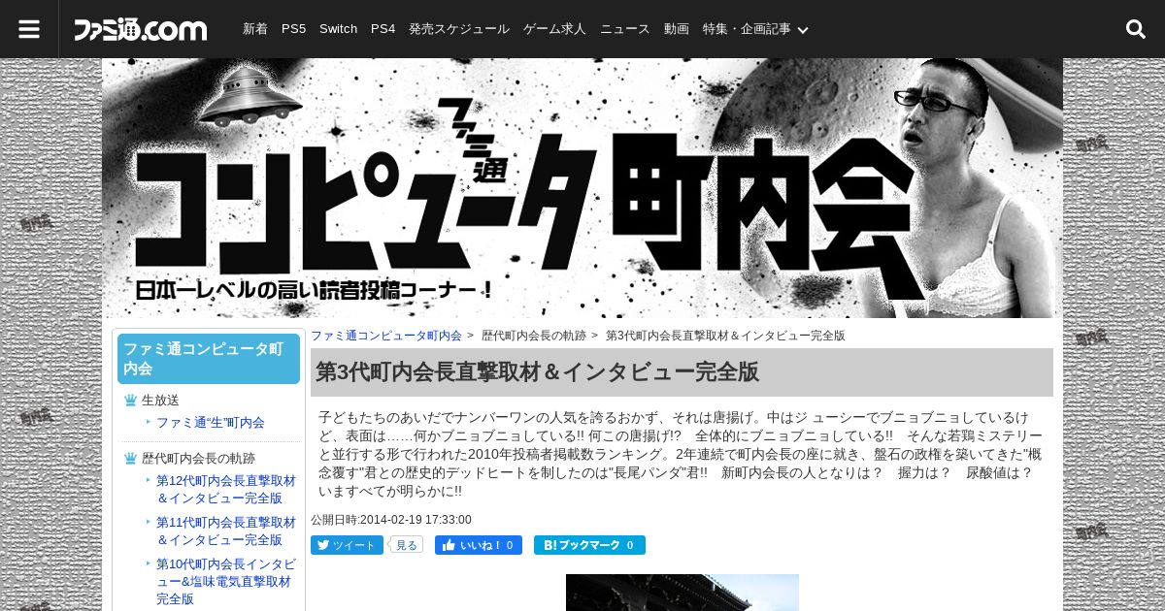Click the Hatena B!ブックマーク button

pyautogui.click(x=589, y=545)
